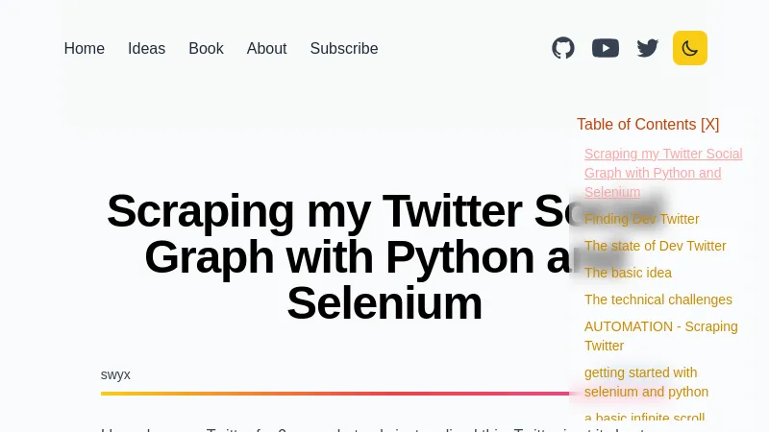Jump to The basic idea section
Screen dimensions: 769x432
(628, 273)
